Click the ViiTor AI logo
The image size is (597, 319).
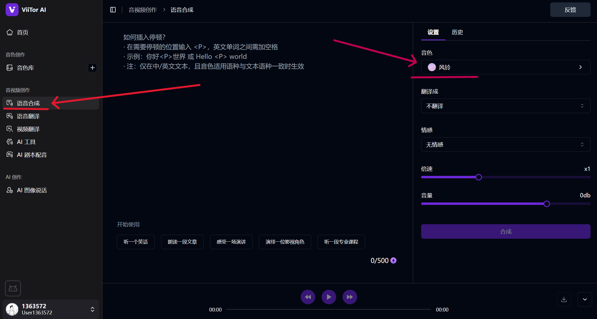tap(12, 10)
